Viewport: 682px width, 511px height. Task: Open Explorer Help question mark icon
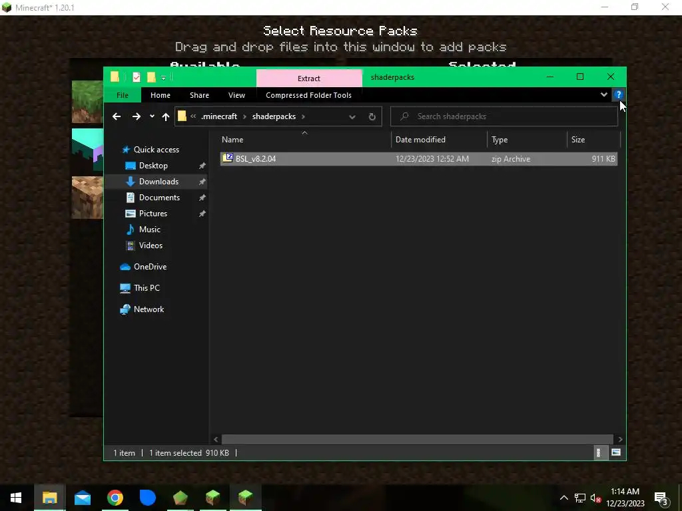[x=618, y=94]
